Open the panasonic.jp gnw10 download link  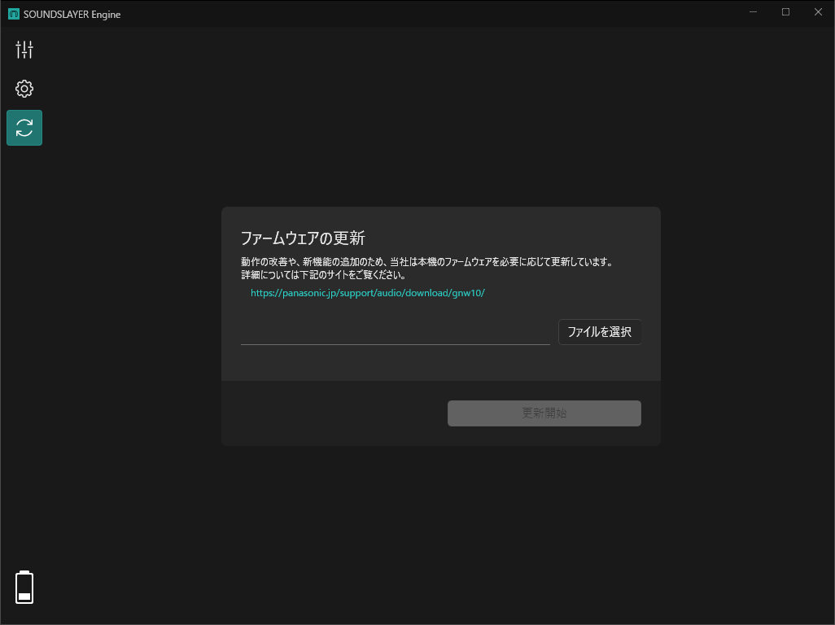tap(367, 293)
